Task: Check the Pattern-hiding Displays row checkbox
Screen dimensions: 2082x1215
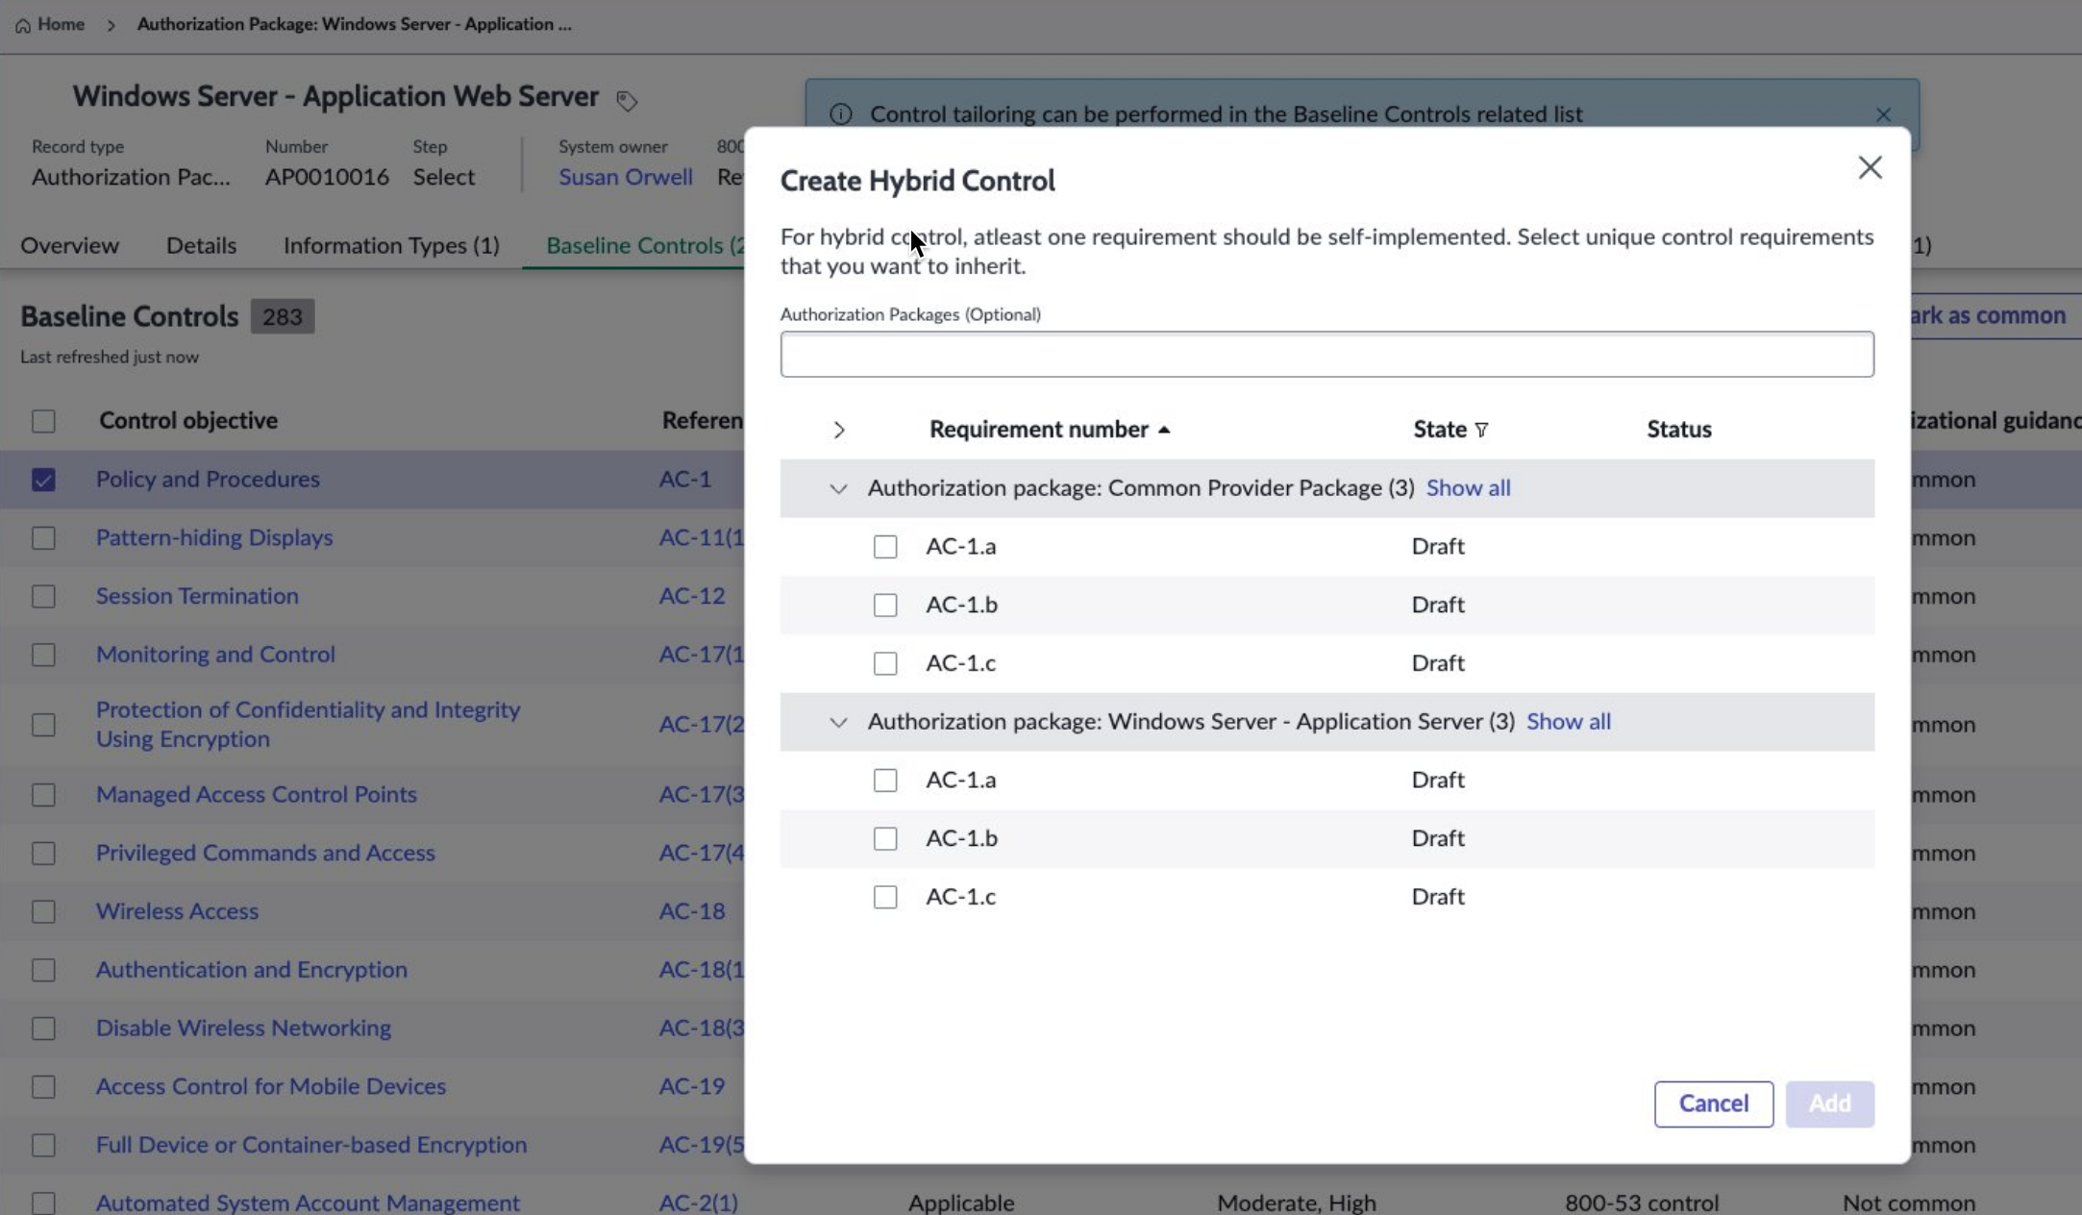Action: pyautogui.click(x=43, y=538)
